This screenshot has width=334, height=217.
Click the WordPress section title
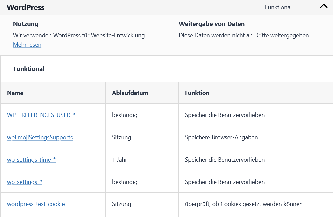(x=25, y=7)
